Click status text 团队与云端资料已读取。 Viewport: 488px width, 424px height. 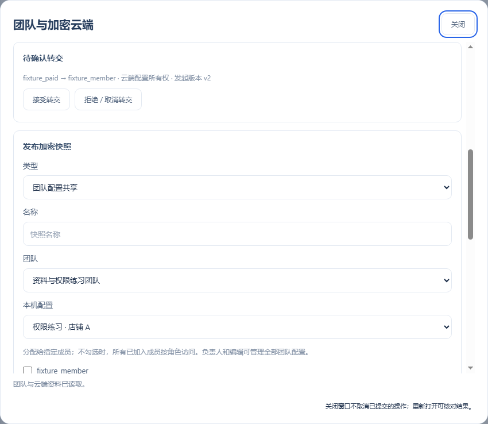pyautogui.click(x=50, y=384)
